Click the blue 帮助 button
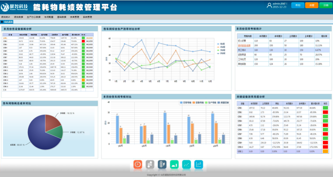The width and height of the screenshot is (333, 177). [297, 5]
